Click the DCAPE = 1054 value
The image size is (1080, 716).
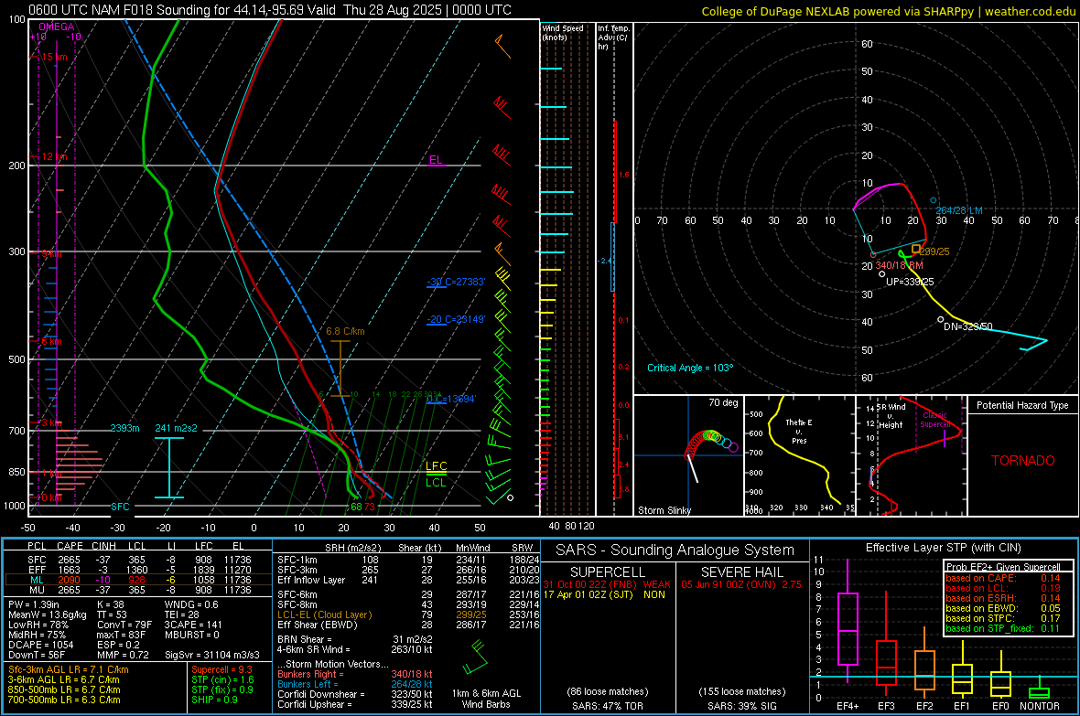click(40, 645)
